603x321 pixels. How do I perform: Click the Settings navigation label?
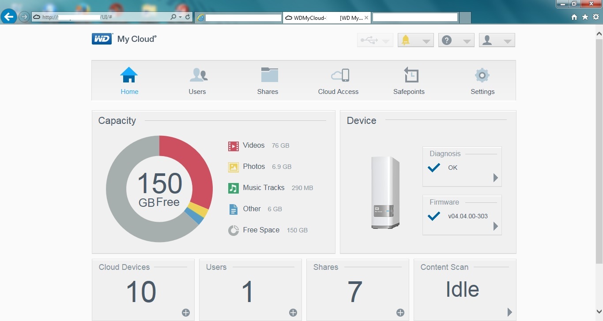(x=482, y=92)
